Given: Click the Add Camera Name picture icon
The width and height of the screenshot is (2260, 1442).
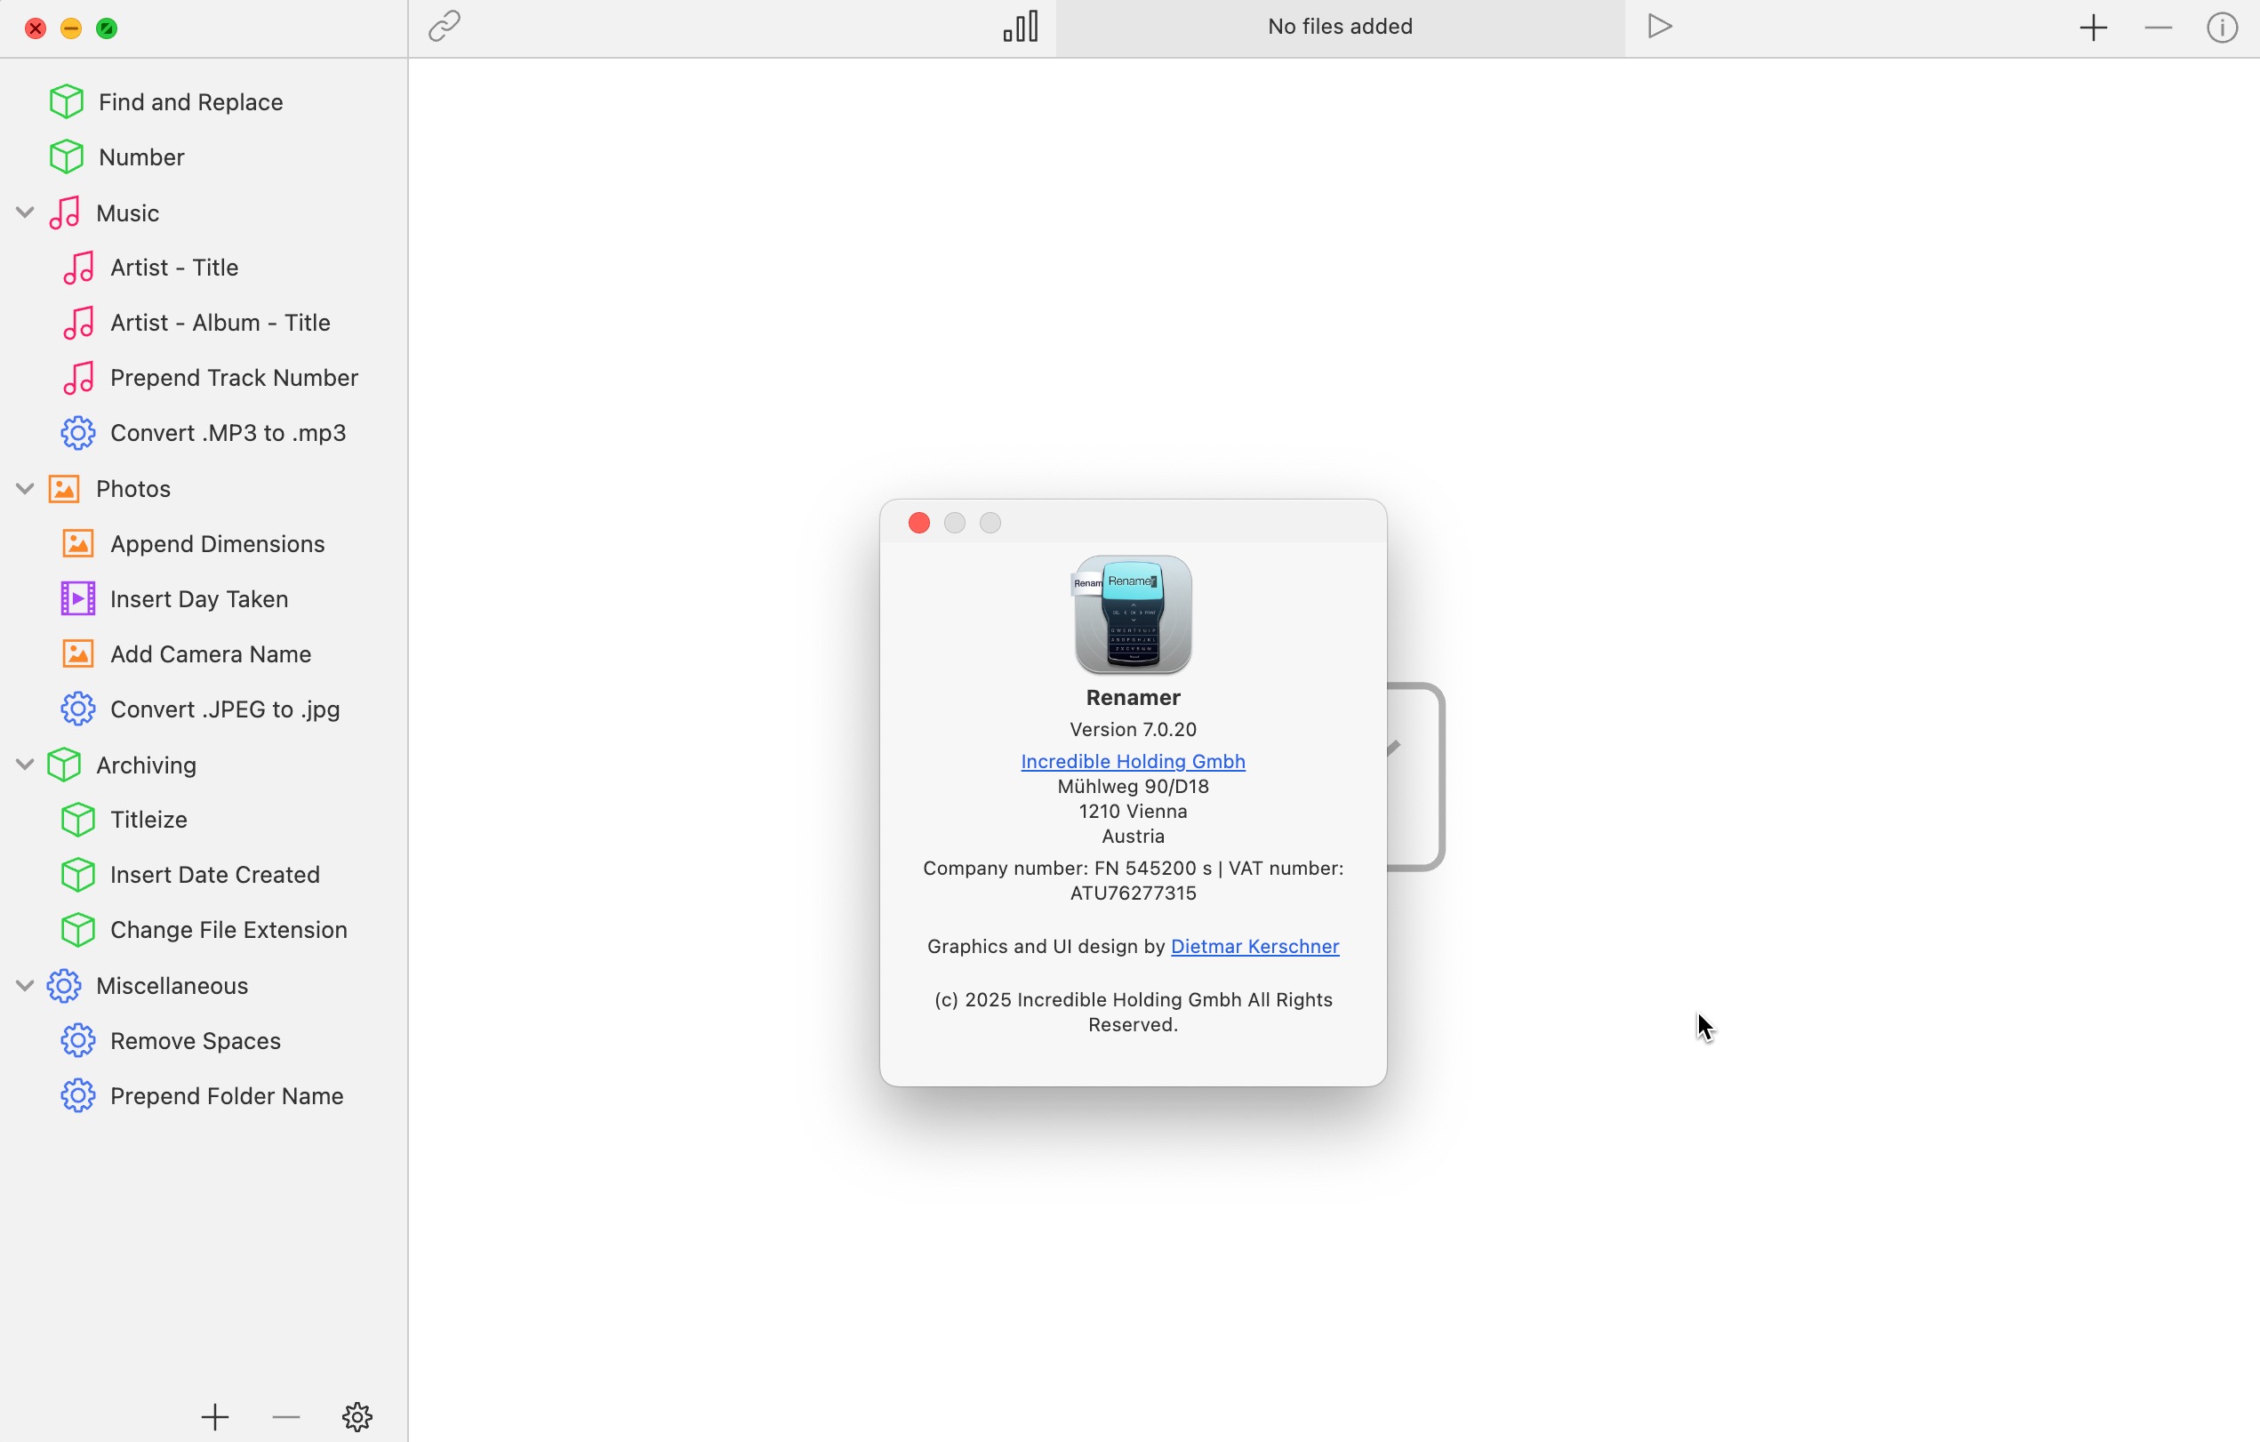Looking at the screenshot, I should coord(78,654).
